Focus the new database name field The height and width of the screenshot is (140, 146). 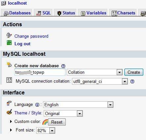click(40, 72)
